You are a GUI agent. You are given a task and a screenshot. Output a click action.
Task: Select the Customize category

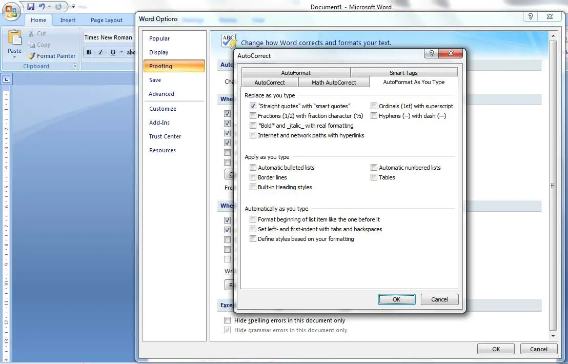click(x=174, y=109)
